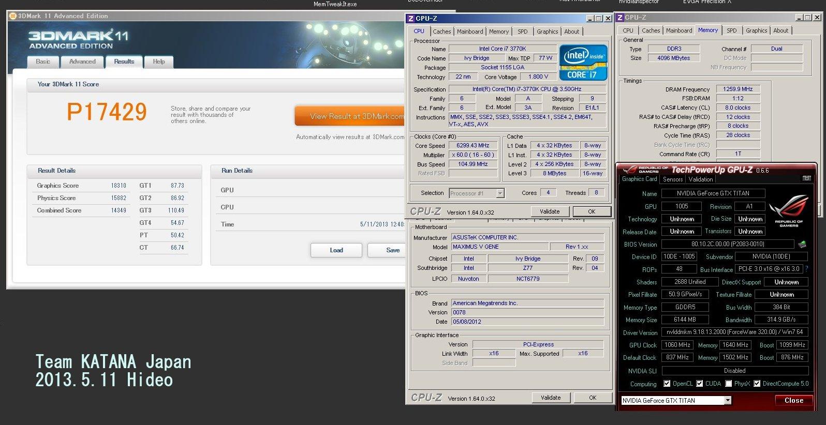Click the Memory Size value 6144 MB in GPU-Z

(685, 320)
